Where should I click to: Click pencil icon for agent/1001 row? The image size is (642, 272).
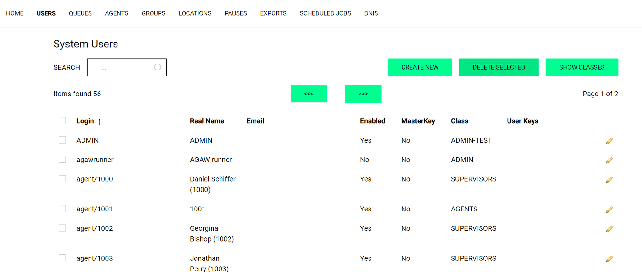click(x=609, y=210)
